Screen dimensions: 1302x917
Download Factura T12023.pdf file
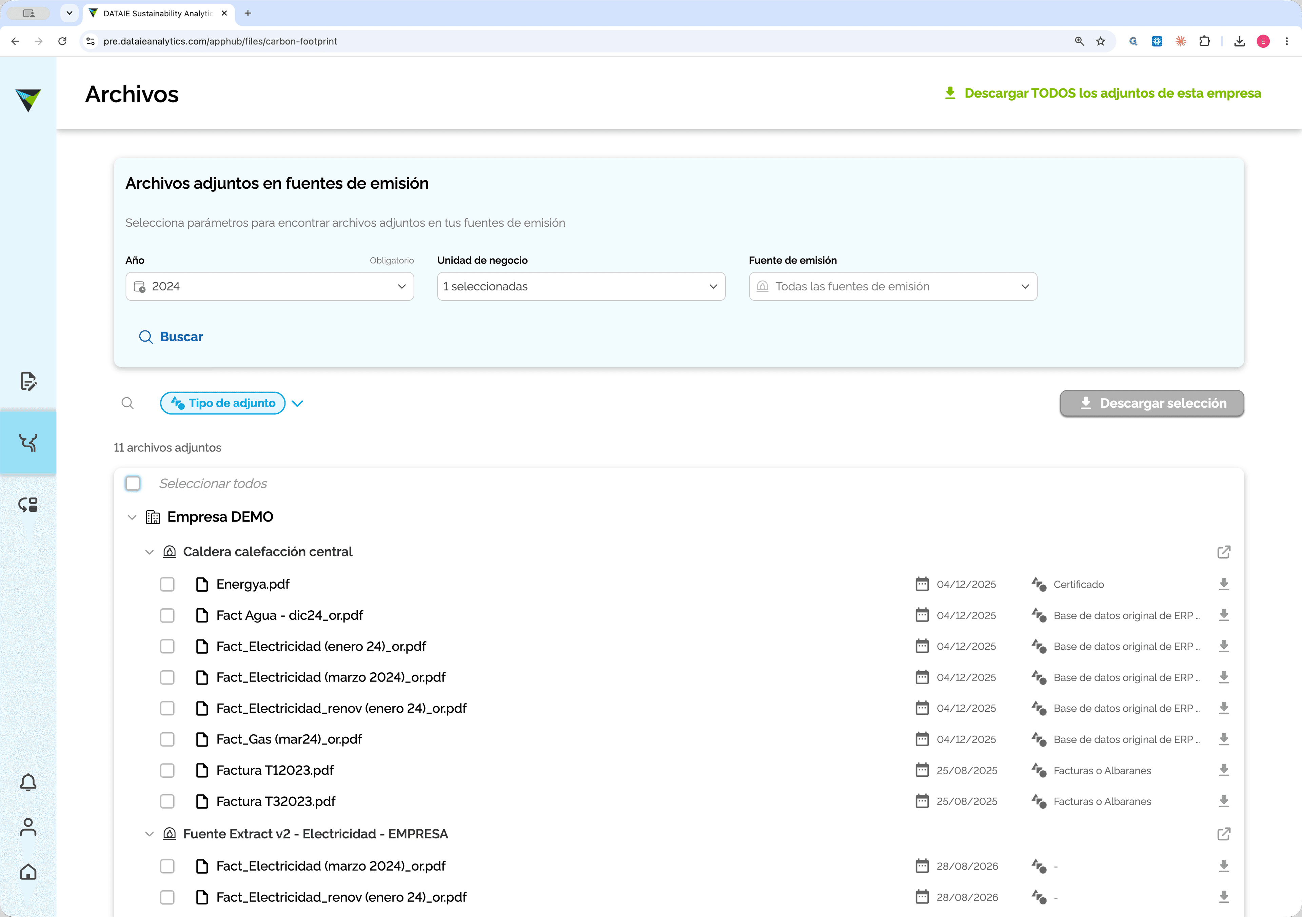1224,770
